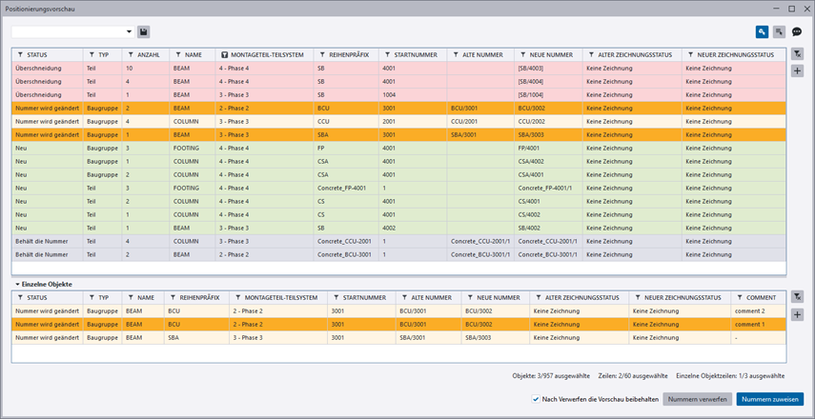
Task: Click the blue selection tool icon
Action: pyautogui.click(x=762, y=32)
